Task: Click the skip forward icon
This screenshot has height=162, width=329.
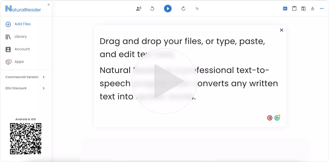Action: tap(183, 8)
